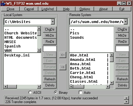Click local Refresh button
Screen dimensions: 133x106
click(50, 79)
